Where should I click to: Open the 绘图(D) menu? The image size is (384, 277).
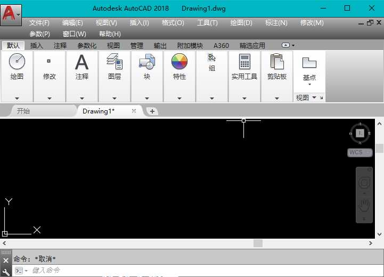pos(241,23)
